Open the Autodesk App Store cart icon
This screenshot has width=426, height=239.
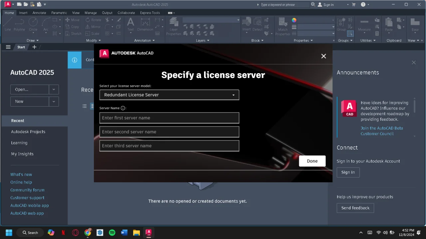[353, 5]
